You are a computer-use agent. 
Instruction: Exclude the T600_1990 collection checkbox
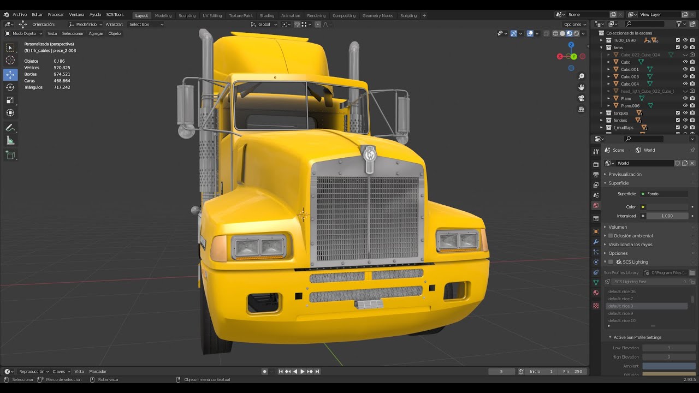pos(678,40)
